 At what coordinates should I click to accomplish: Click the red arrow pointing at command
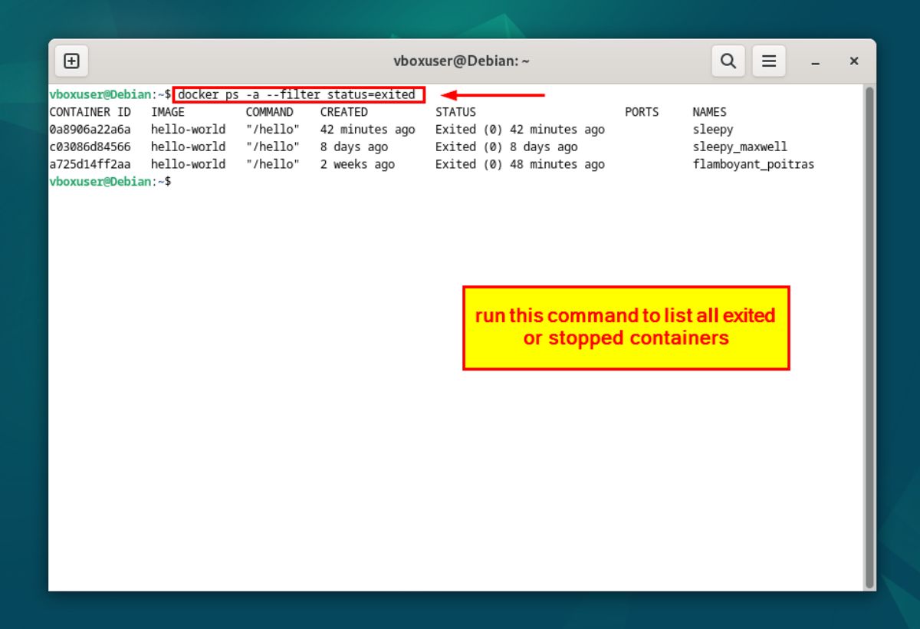[493, 95]
